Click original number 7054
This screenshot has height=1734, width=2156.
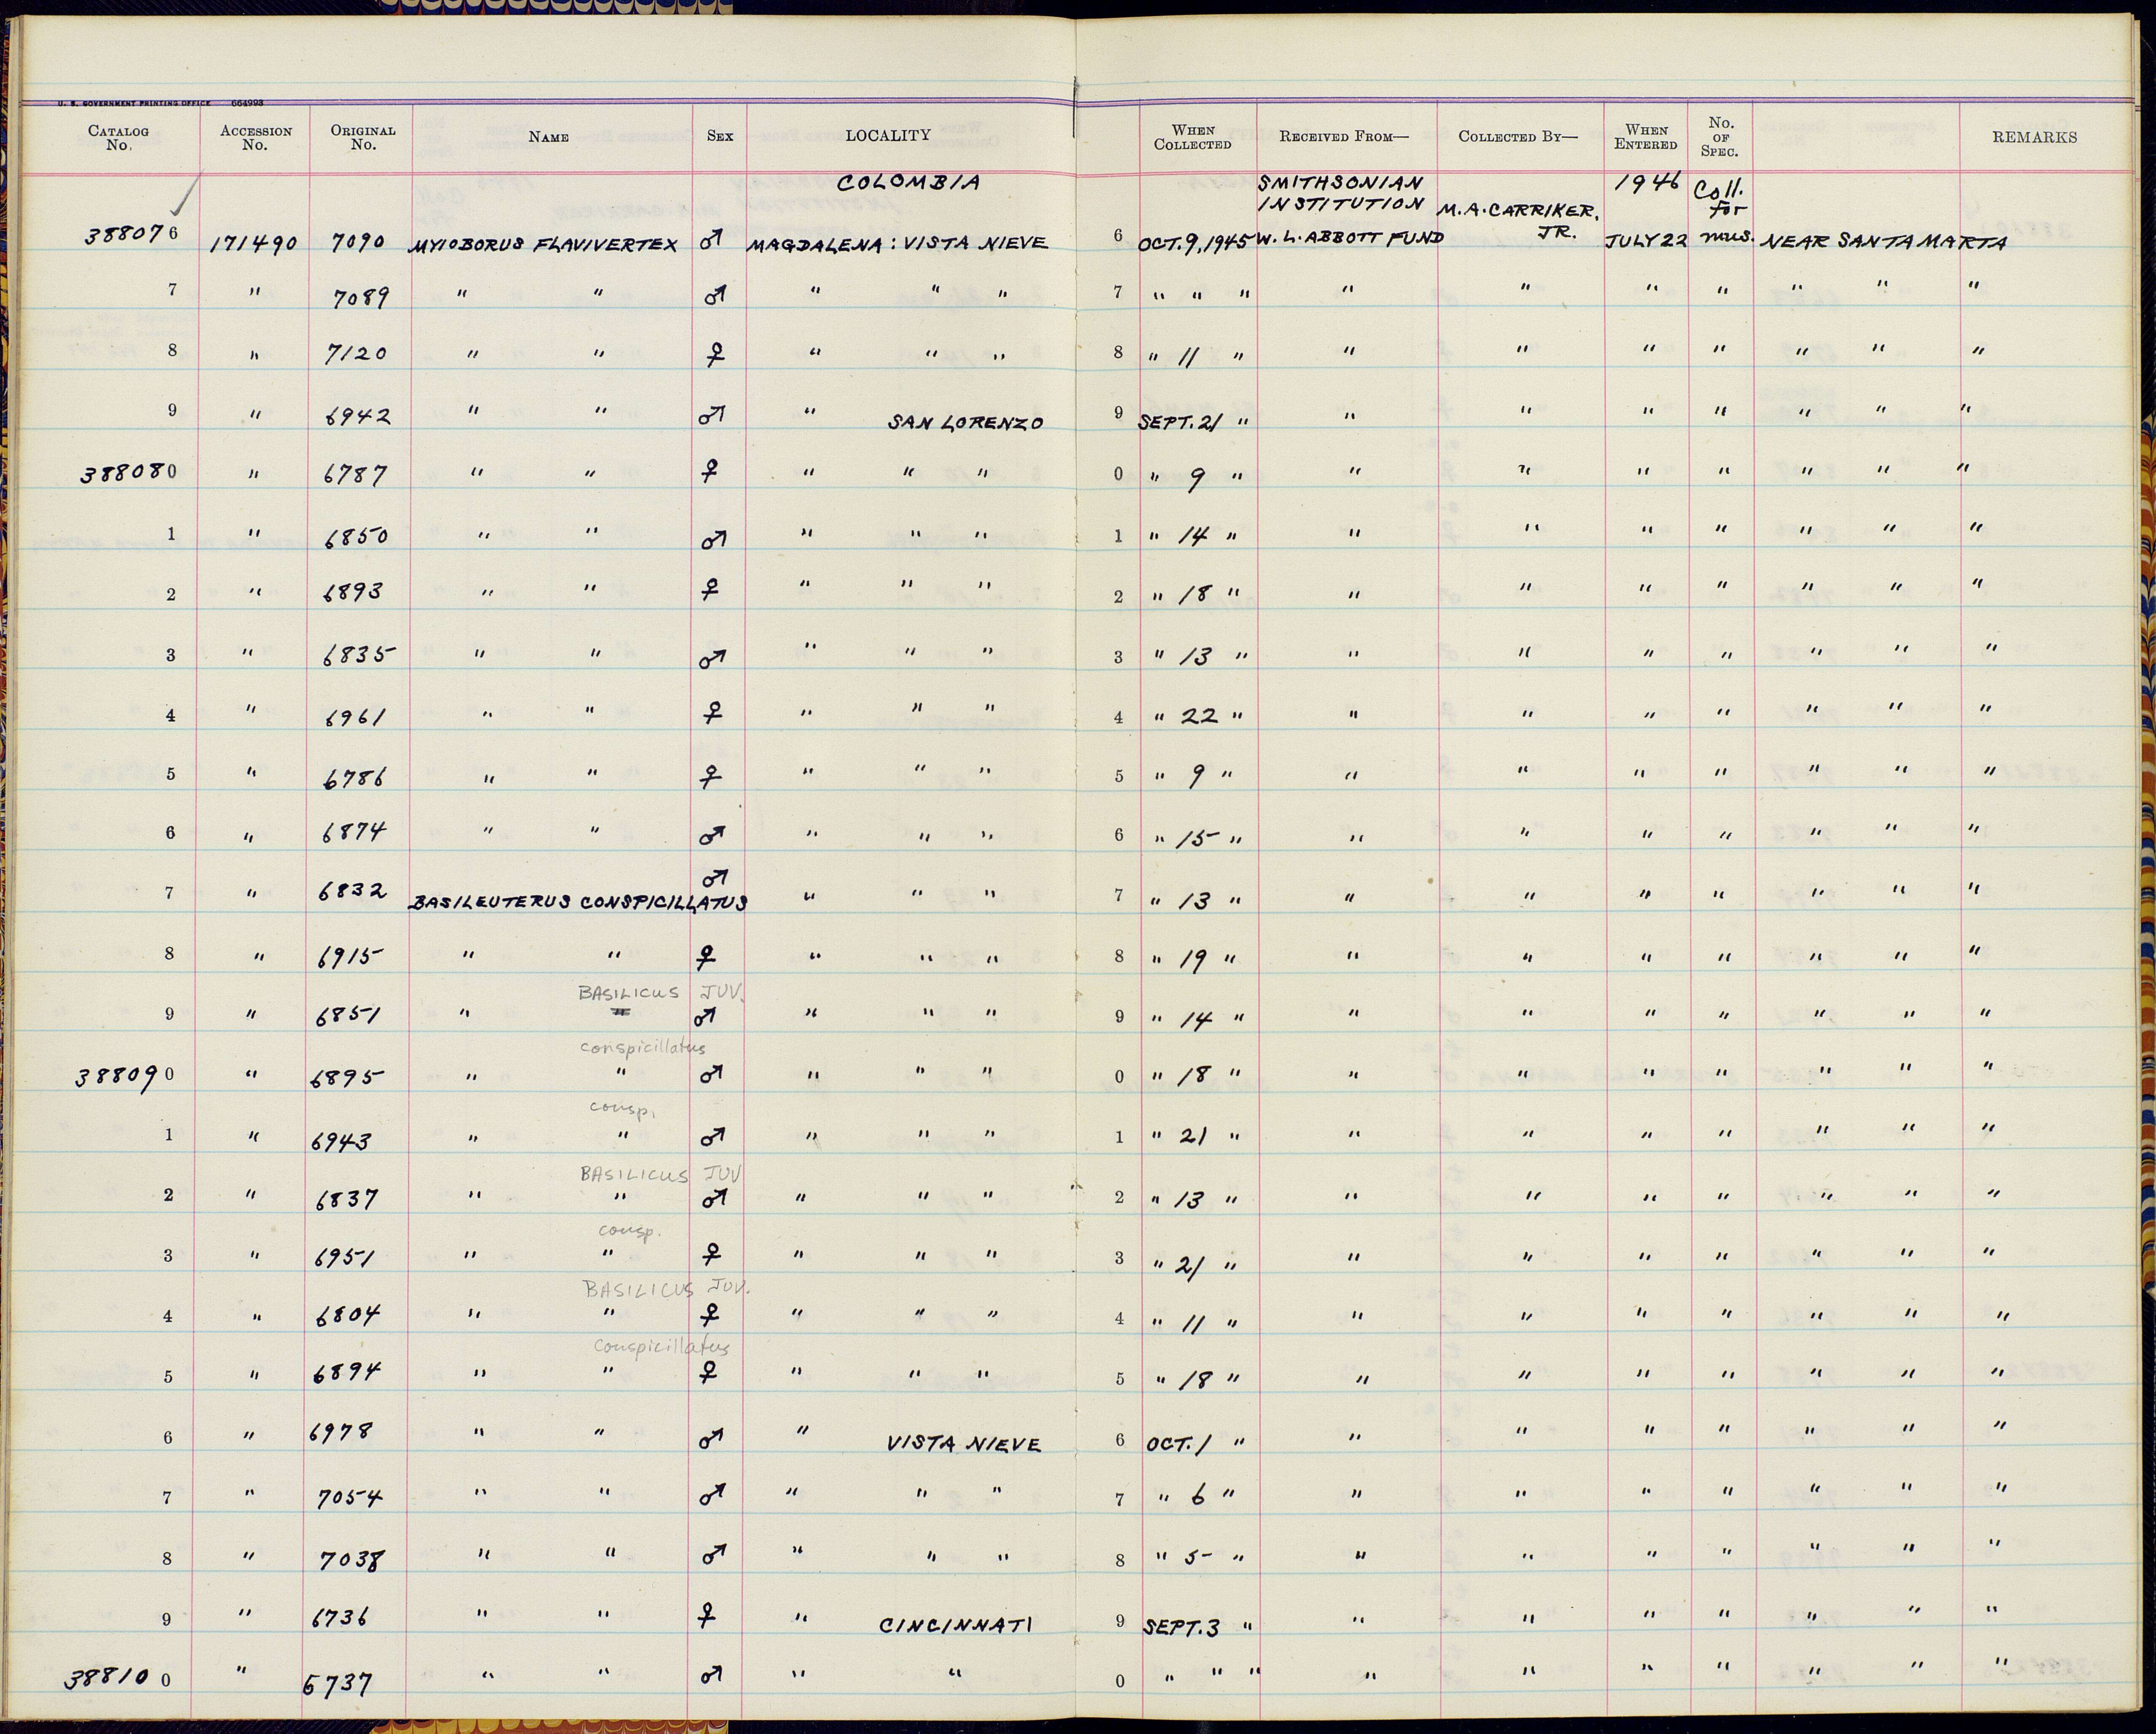349,1497
